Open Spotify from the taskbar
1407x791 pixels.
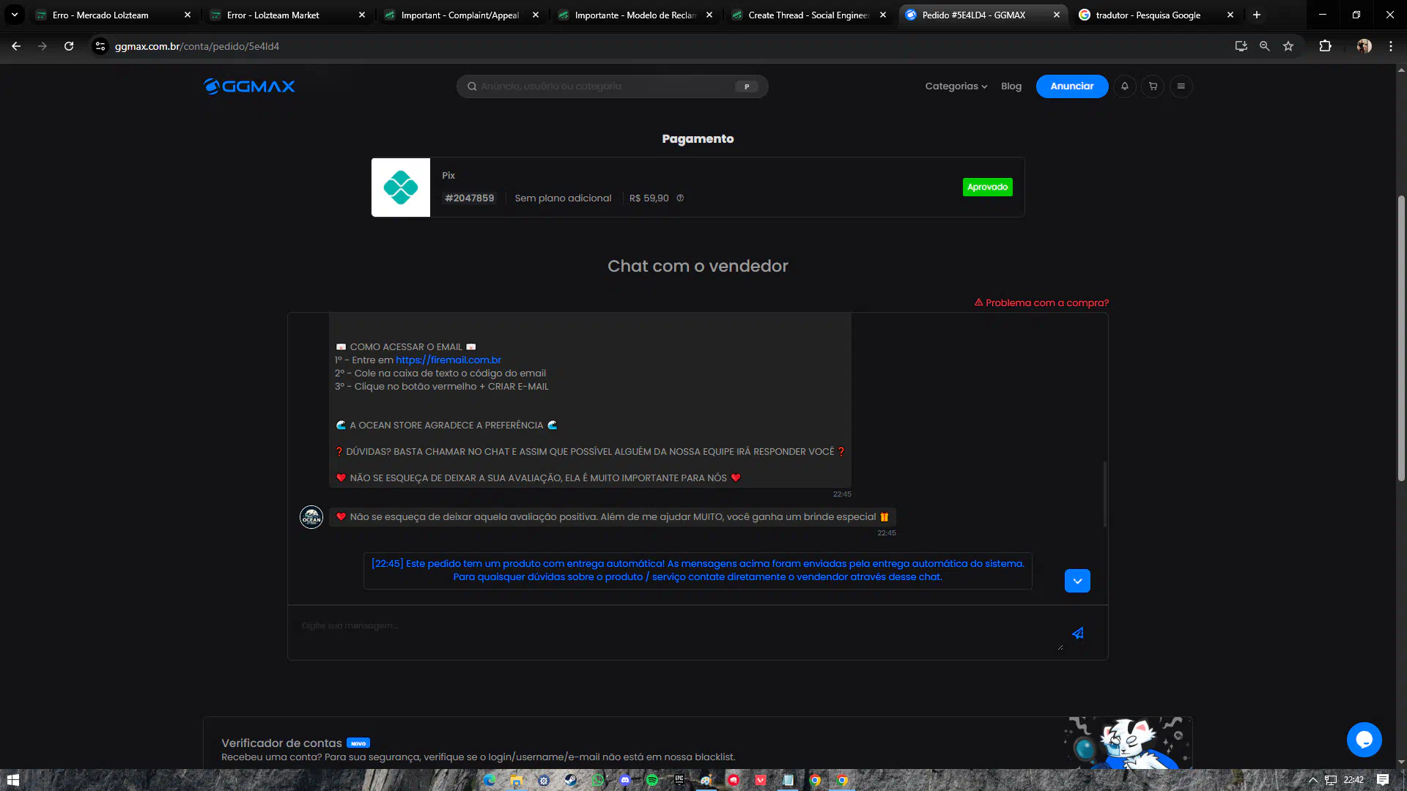(651, 780)
